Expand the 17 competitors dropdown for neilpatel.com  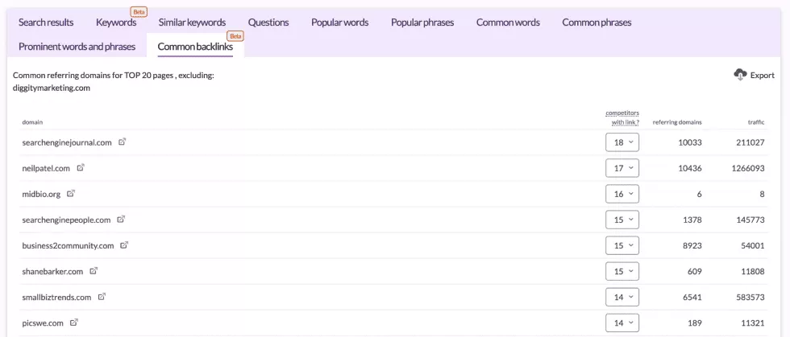[x=622, y=168]
